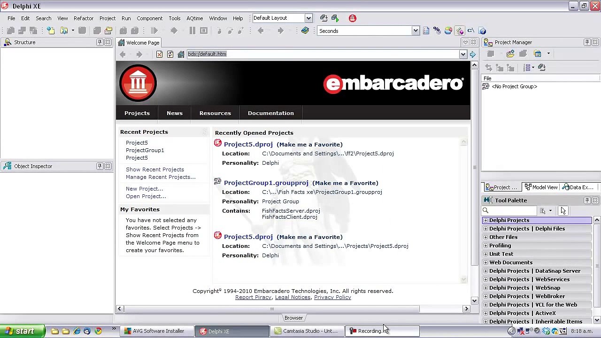Refresh the Welcome Page browser

click(x=170, y=54)
